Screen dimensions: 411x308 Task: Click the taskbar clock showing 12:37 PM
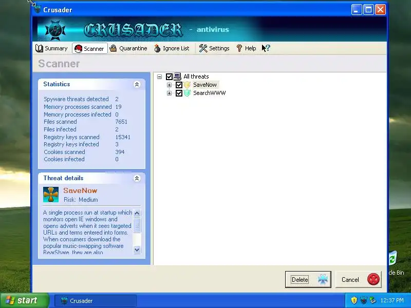tap(392, 300)
